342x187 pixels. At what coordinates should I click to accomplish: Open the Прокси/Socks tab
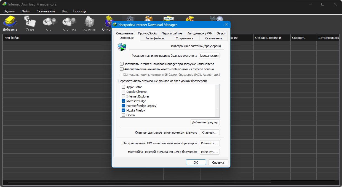click(x=147, y=33)
